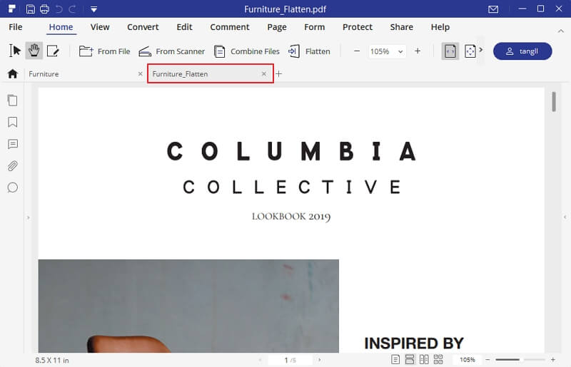Image resolution: width=571 pixels, height=367 pixels.
Task: Click the page number field
Action: [290, 360]
